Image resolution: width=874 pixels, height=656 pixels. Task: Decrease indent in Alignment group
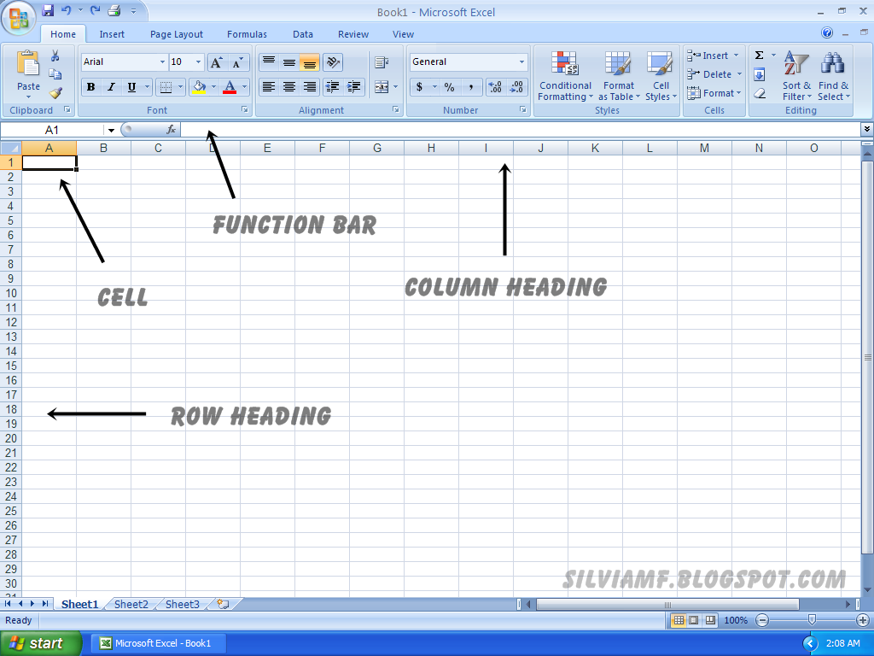(x=332, y=87)
